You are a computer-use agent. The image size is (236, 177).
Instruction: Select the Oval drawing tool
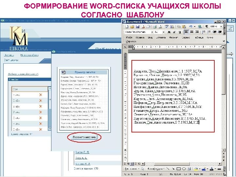(184, 169)
